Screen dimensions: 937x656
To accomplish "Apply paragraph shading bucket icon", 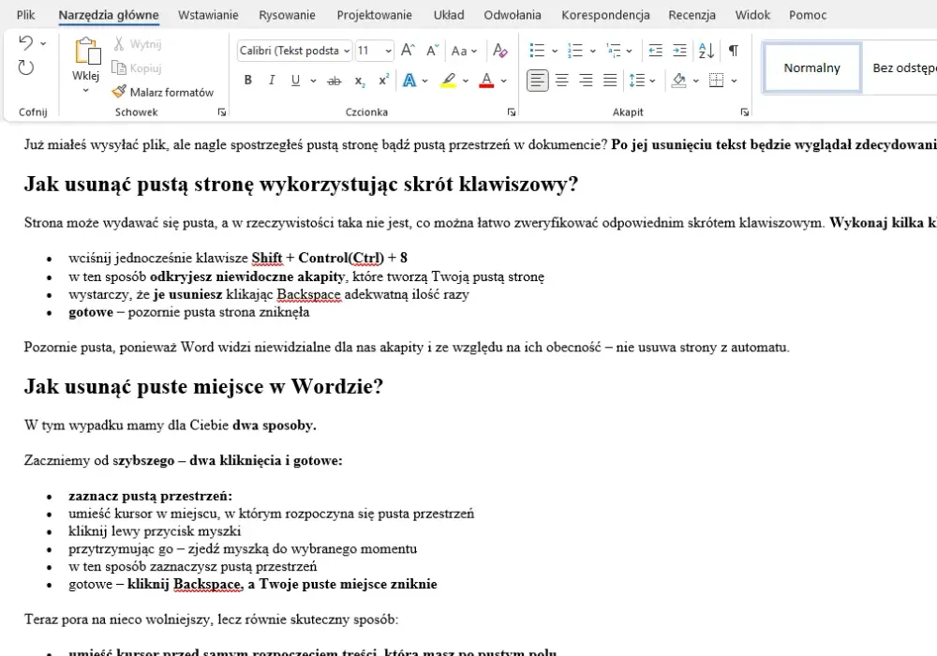I will (x=678, y=80).
